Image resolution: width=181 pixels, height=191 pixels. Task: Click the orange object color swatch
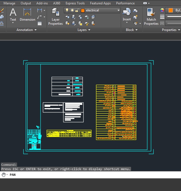(x=170, y=10)
